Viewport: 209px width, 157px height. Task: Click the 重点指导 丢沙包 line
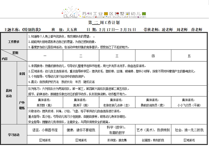click(x=77, y=116)
